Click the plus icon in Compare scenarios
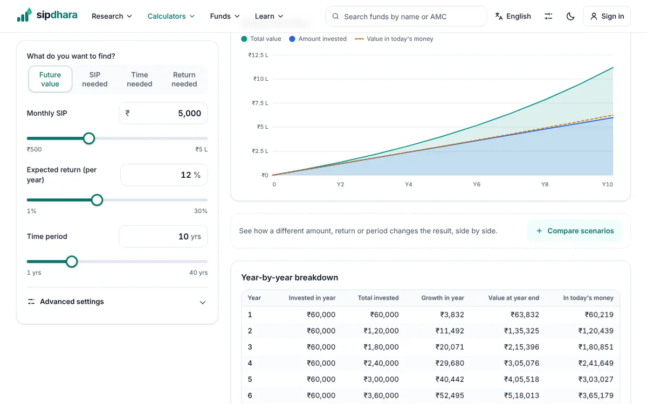The width and height of the screenshot is (647, 404). tap(539, 231)
